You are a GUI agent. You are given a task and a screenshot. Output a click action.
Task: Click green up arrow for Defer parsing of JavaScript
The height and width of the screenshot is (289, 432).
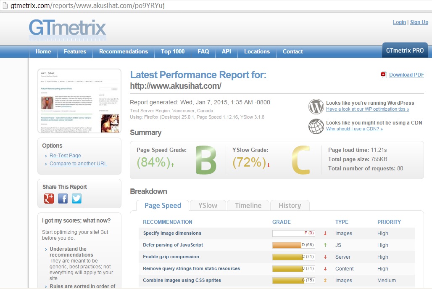coord(325,245)
